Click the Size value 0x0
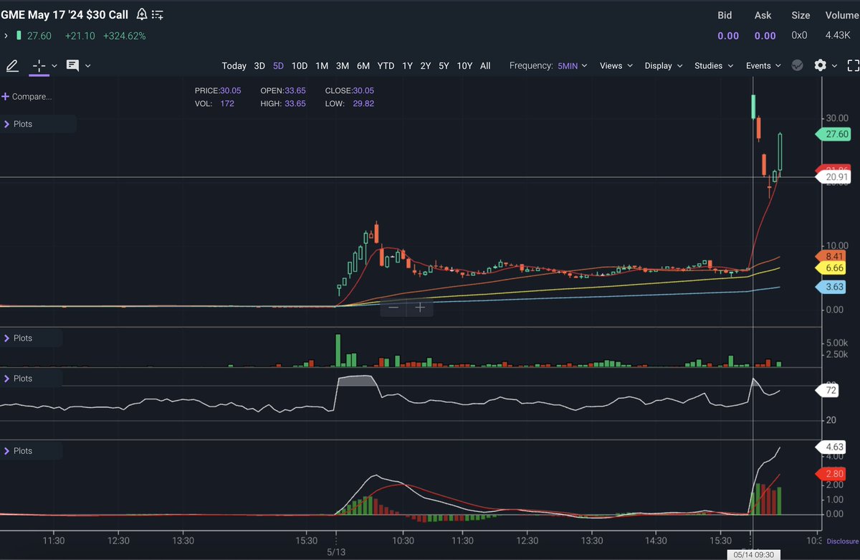Image resolution: width=860 pixels, height=560 pixels. pyautogui.click(x=799, y=35)
